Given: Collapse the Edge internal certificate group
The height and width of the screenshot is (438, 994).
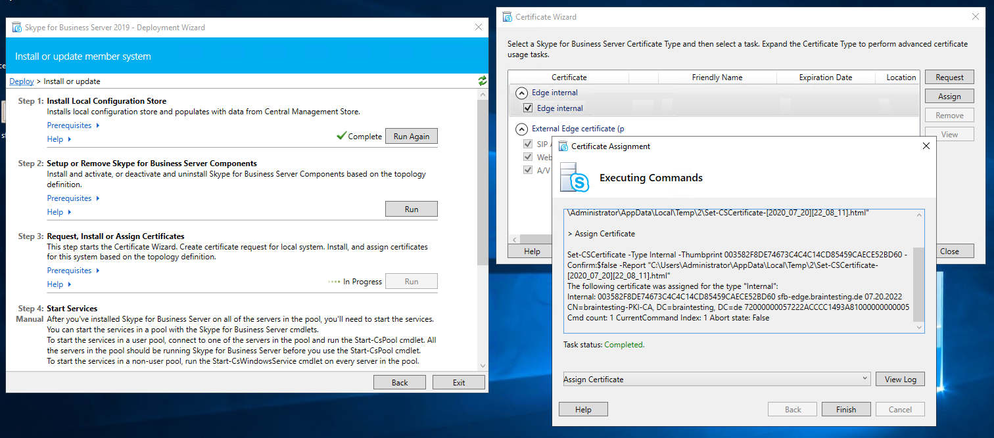Looking at the screenshot, I should [x=521, y=93].
